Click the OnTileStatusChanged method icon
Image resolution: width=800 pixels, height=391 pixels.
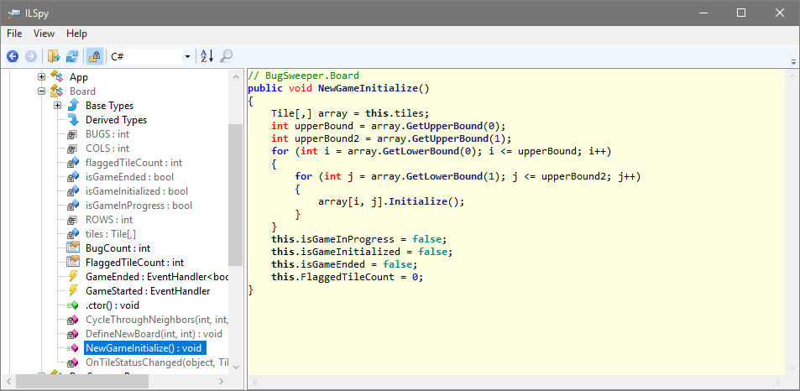point(73,363)
